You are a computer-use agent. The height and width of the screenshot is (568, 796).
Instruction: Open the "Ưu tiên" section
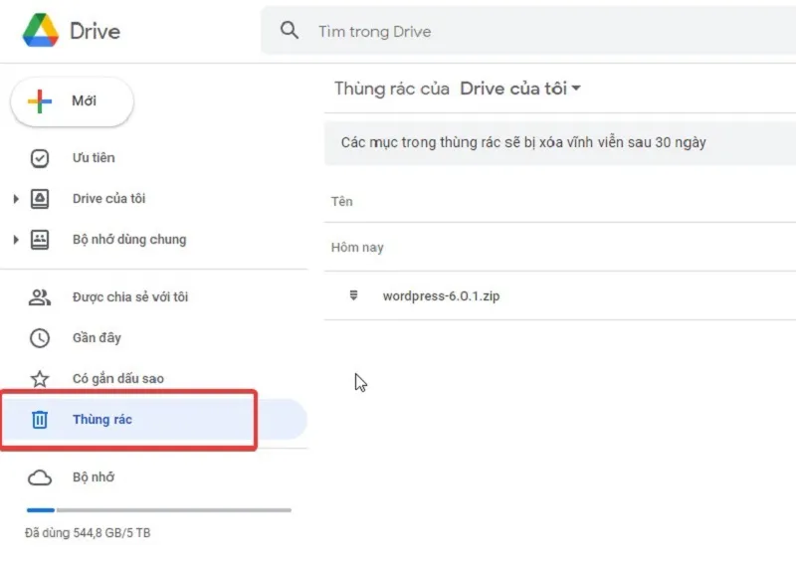click(94, 158)
